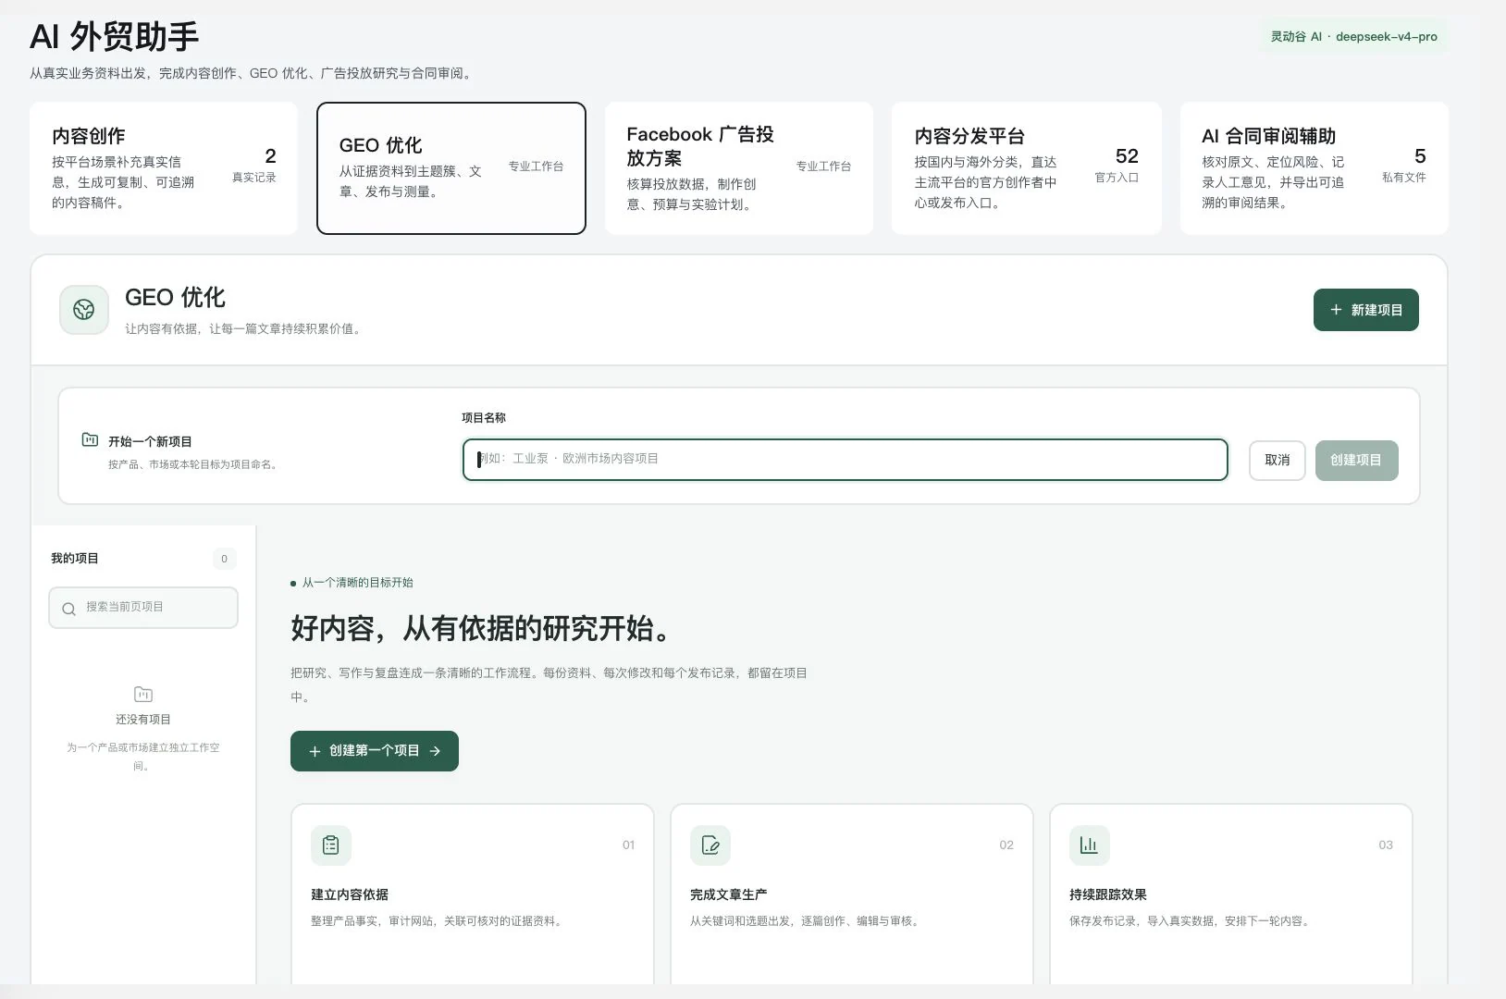Switch to the 内容分发平台 card

(1027, 168)
